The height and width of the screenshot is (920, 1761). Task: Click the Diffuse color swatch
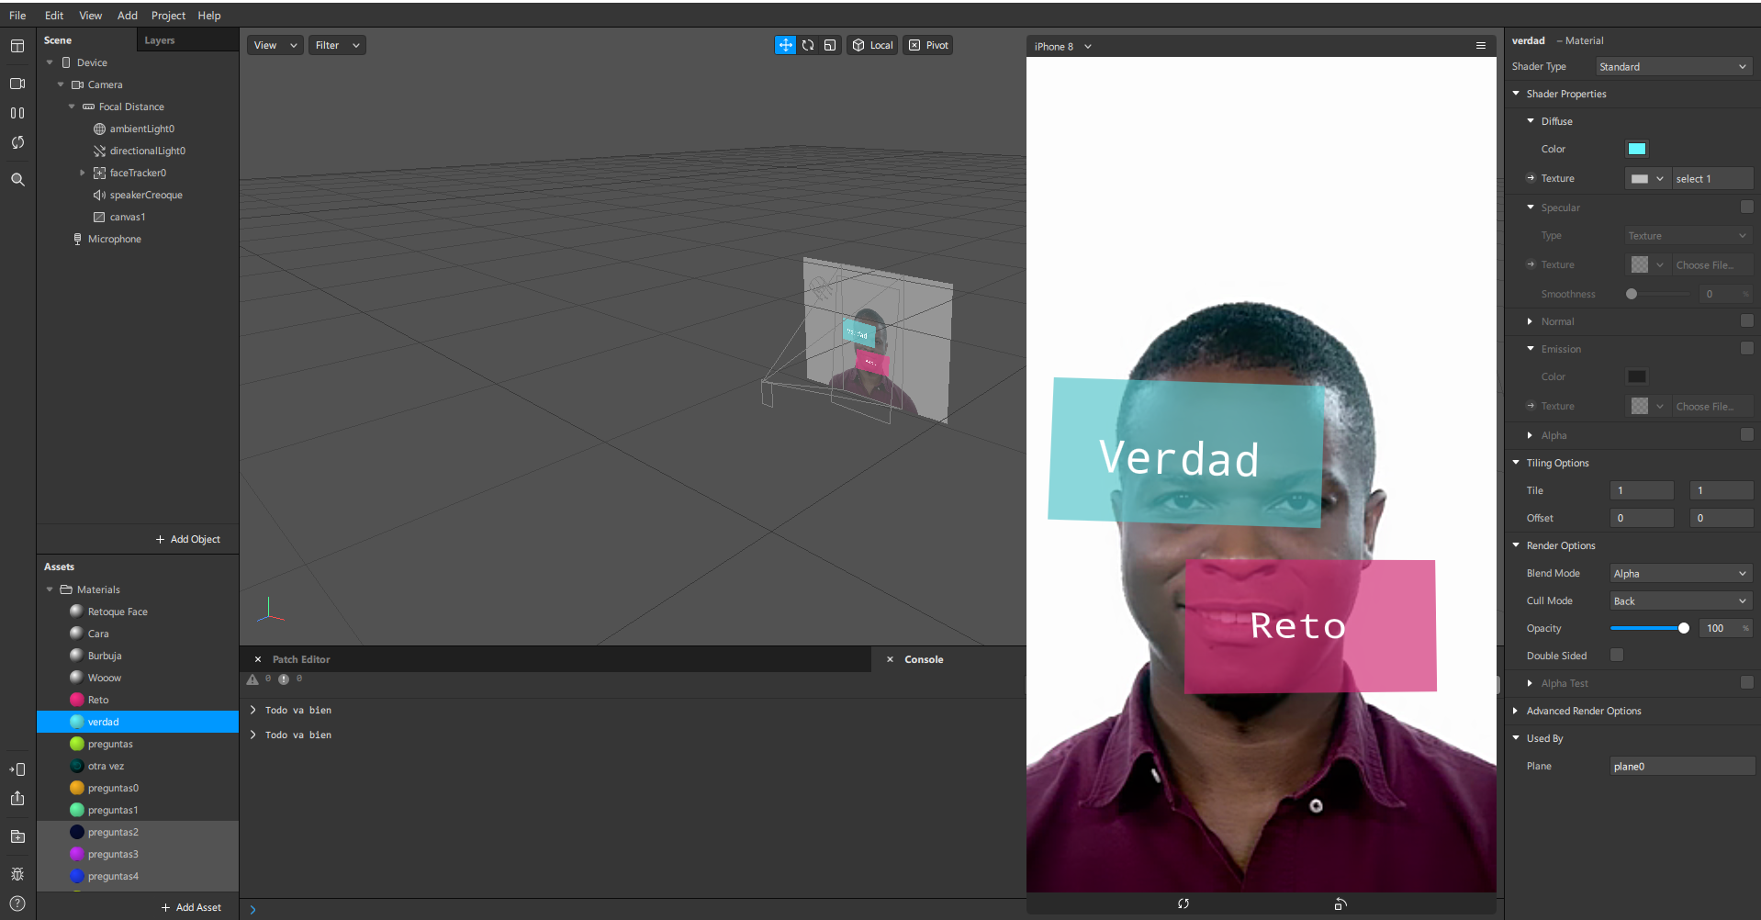tap(1636, 149)
